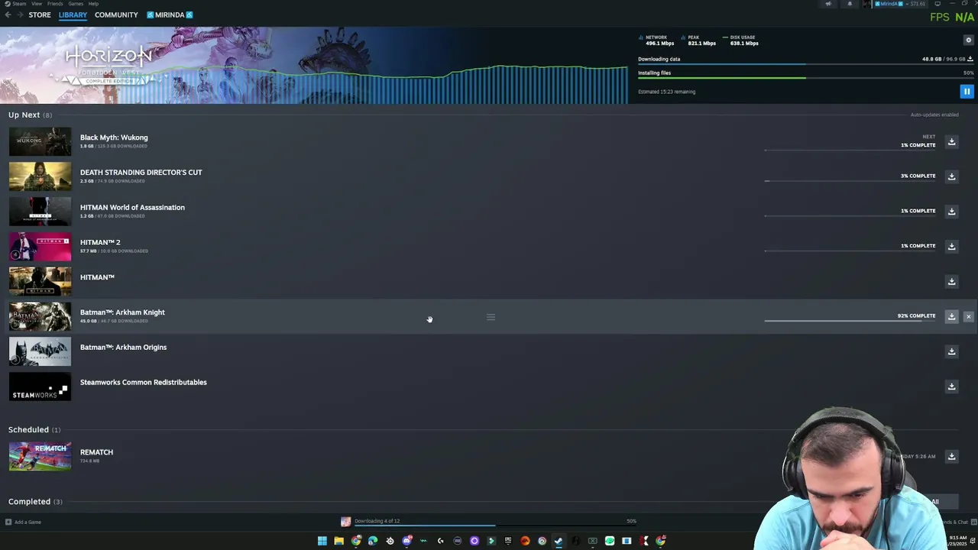Click the 'NETWORK 496.1 Mbps' stat

point(656,40)
